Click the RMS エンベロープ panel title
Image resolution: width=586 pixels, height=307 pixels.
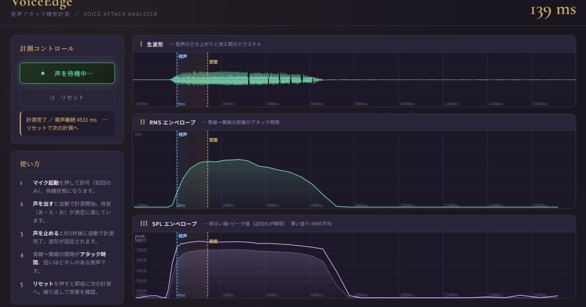172,122
